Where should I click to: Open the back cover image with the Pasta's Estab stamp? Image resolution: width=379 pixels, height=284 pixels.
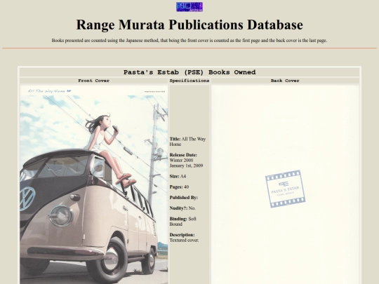(285, 184)
